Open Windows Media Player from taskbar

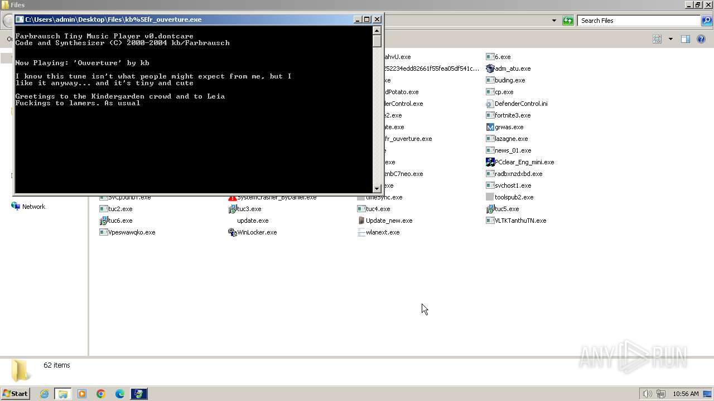tap(82, 394)
